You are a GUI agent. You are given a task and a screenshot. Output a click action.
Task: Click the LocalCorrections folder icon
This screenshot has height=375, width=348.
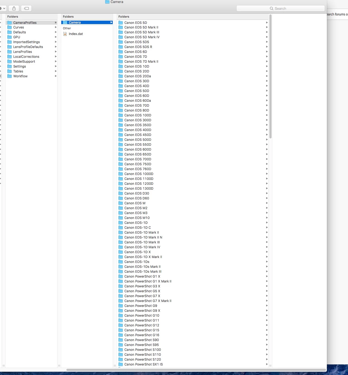click(9, 56)
